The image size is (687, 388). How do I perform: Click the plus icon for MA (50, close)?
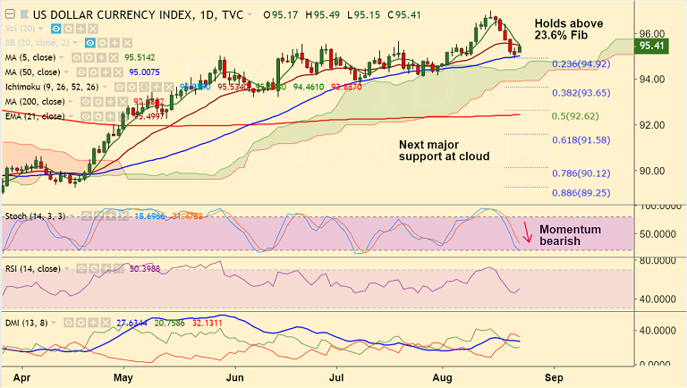[106, 72]
